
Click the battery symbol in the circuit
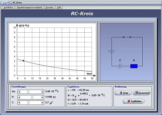coord(112,52)
